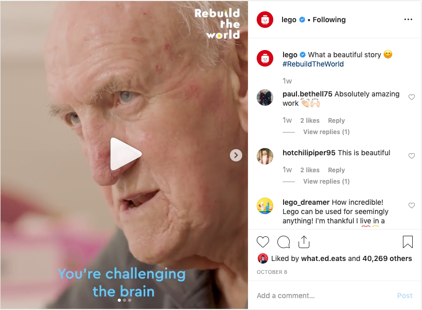Open the #RebuildTheWorld hashtag

pyautogui.click(x=313, y=64)
